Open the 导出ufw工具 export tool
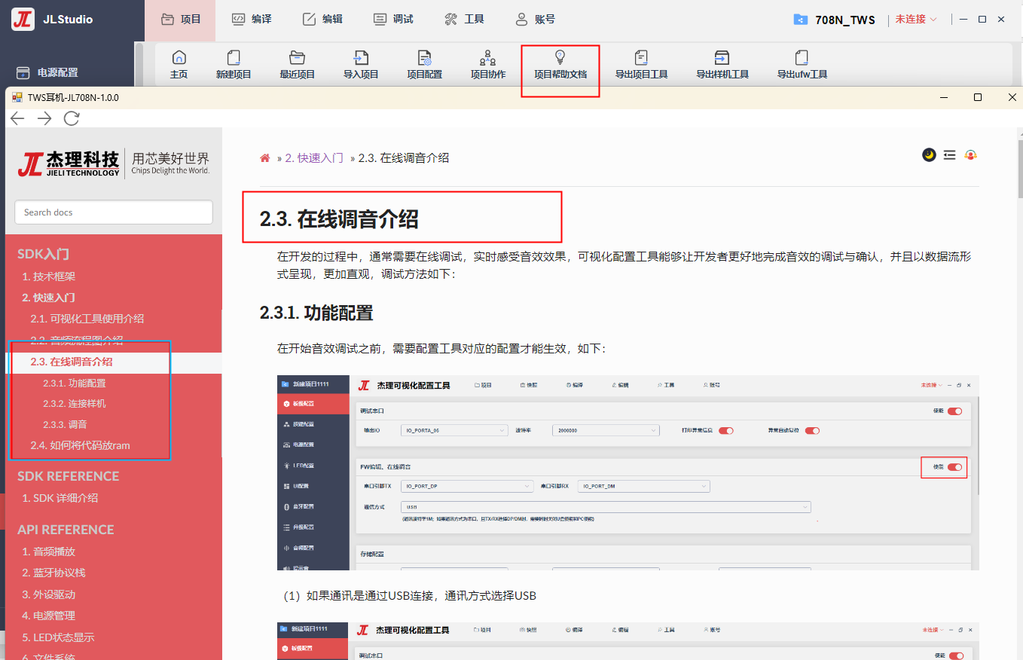 (802, 64)
